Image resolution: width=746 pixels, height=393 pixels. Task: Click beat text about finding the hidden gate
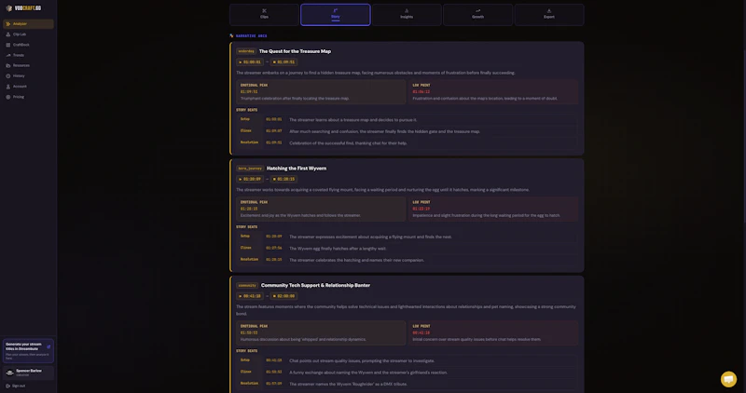(x=384, y=131)
